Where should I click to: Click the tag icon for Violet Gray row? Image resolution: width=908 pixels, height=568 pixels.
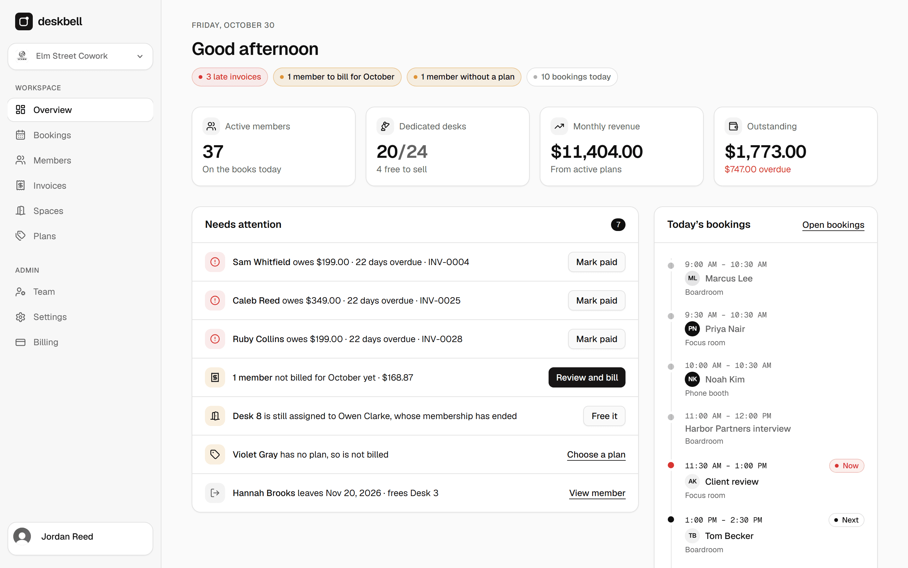215,454
